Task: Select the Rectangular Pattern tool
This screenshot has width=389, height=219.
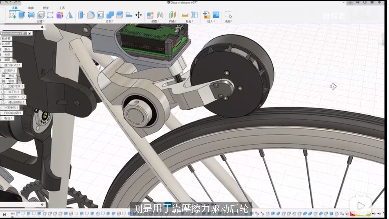Action: [50, 15]
